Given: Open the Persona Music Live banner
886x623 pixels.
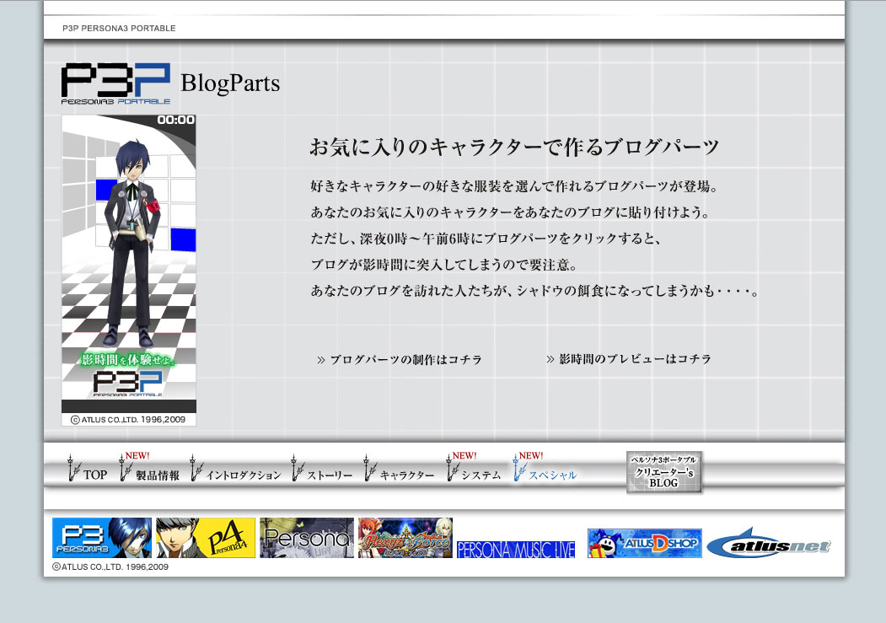Looking at the screenshot, I should click(516, 549).
